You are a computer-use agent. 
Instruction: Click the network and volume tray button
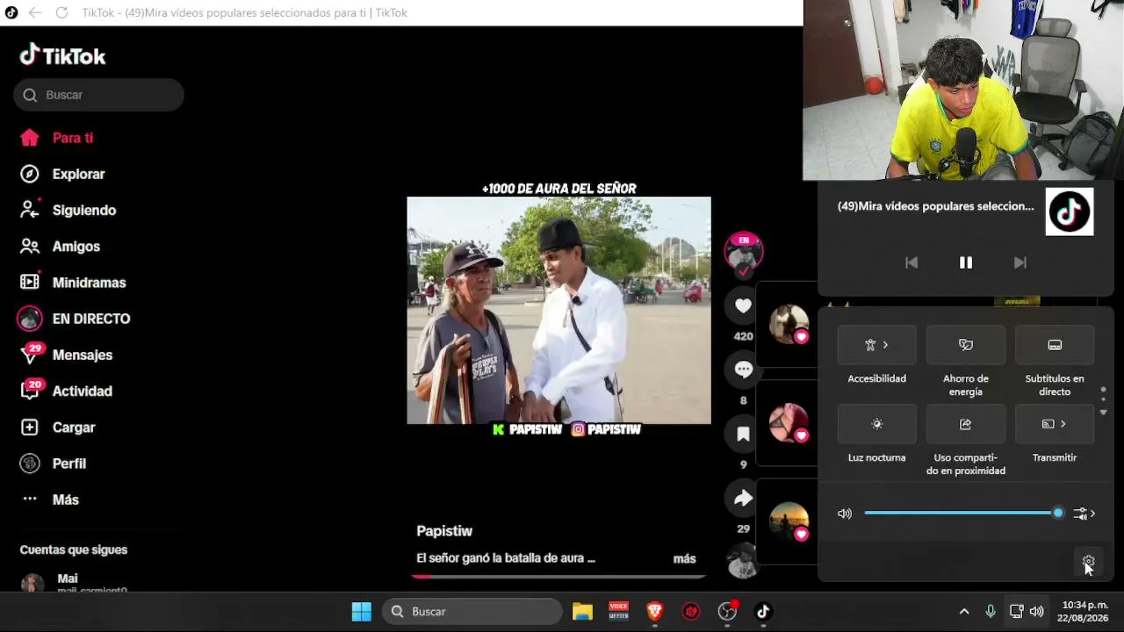pyautogui.click(x=1027, y=611)
